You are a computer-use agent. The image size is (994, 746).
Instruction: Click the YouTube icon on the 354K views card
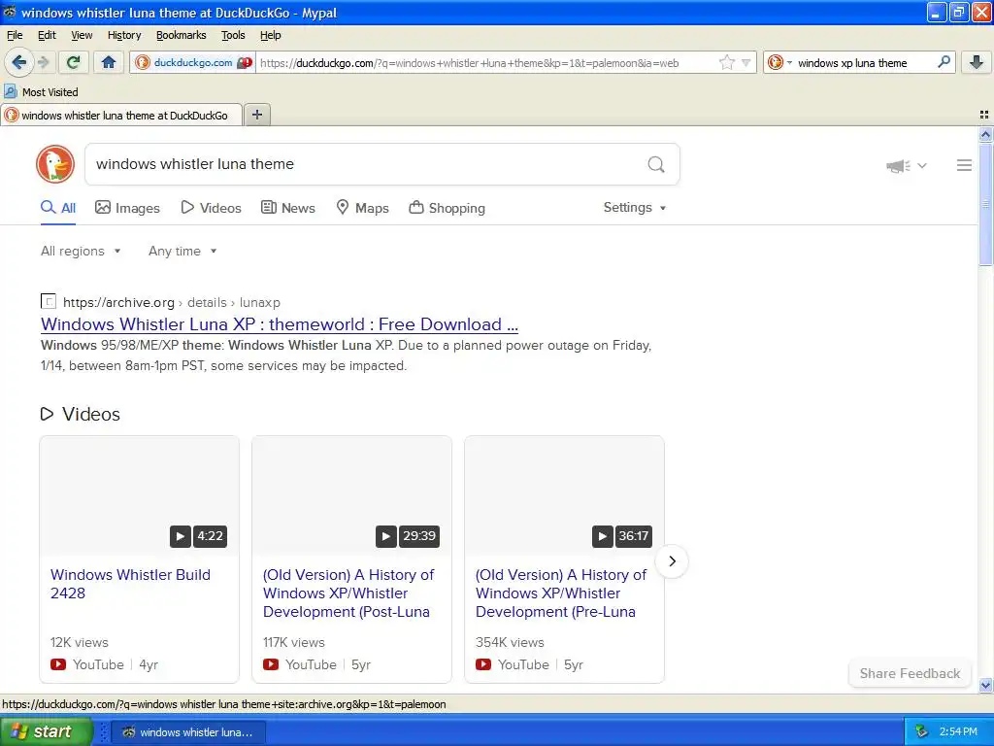click(x=483, y=664)
